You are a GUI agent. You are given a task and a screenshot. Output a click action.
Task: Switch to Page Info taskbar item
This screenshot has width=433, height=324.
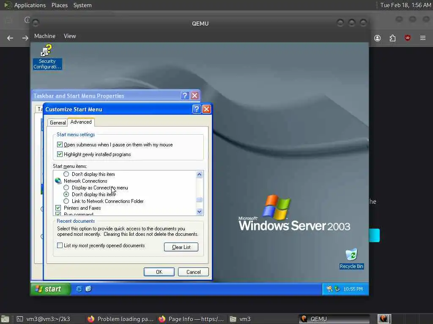192,319
